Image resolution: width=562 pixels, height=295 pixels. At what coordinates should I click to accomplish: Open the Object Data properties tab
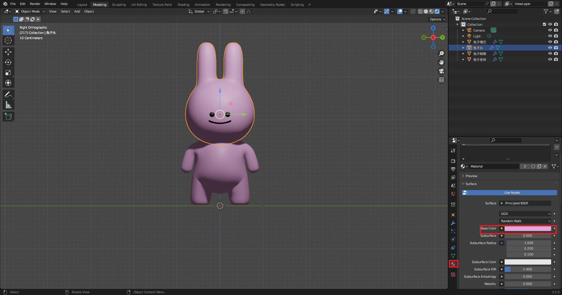[453, 256]
